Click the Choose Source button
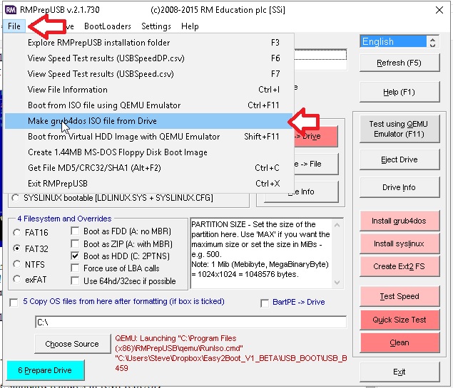 coord(72,344)
